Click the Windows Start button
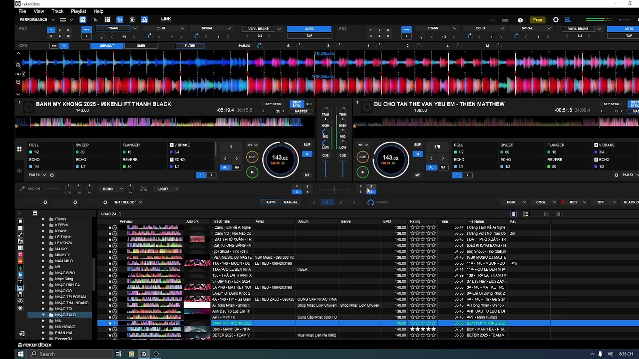The width and height of the screenshot is (639, 359). 20,354
